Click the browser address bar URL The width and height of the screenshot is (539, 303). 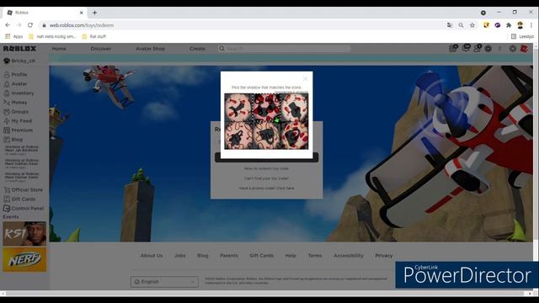pos(82,25)
